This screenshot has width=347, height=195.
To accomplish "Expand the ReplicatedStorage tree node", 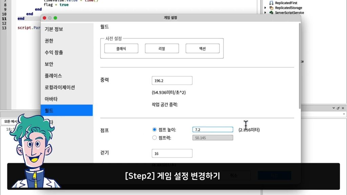I will click(x=265, y=8).
